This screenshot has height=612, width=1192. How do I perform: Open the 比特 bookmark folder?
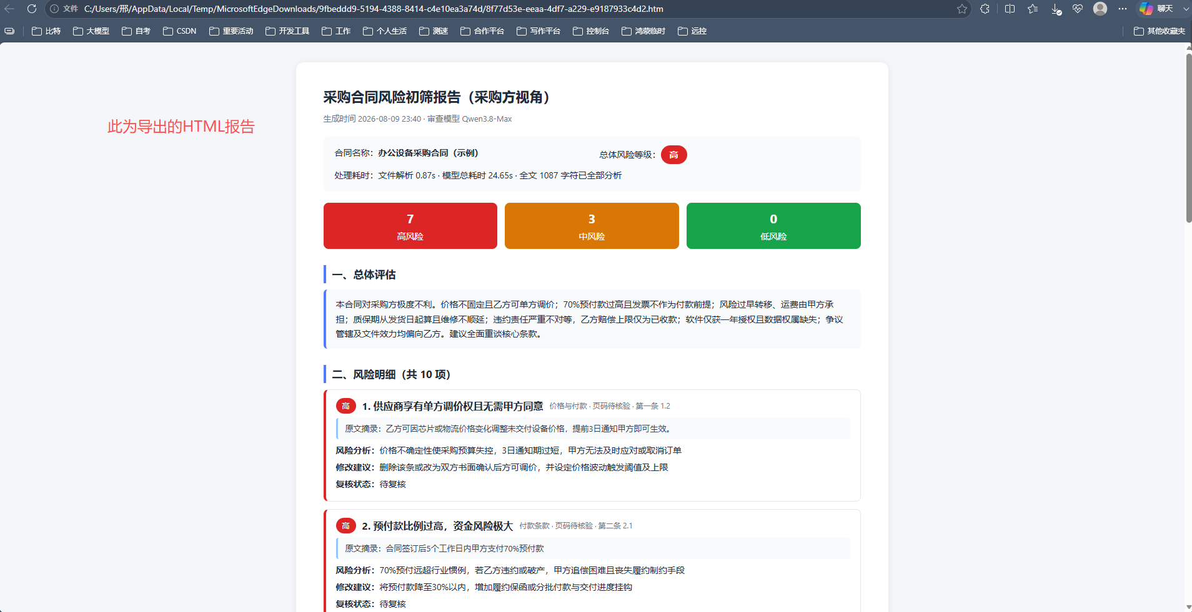[46, 31]
